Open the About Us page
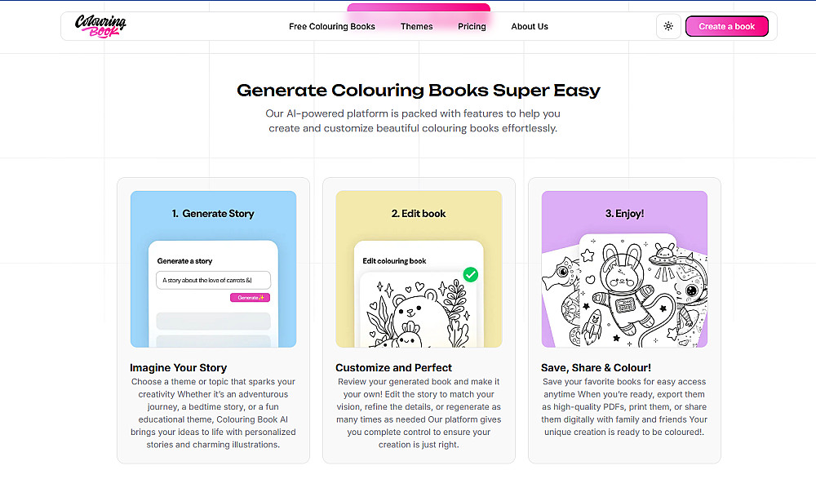 click(530, 26)
